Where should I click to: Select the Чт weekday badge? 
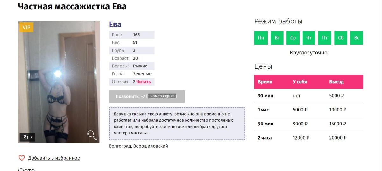pos(309,38)
